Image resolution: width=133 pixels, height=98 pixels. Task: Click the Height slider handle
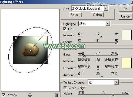coord(113,95)
